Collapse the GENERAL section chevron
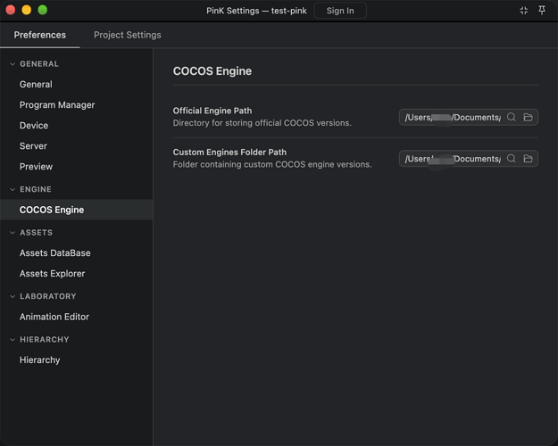This screenshot has height=446, width=558. 12,64
